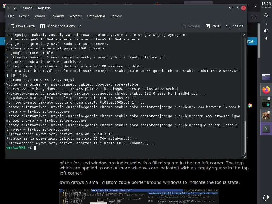Click the desktop-file-utils wyzwalaczy line
Viewport: 272px width, 204px height.
pos(80,143)
